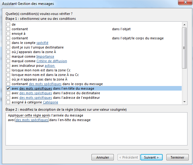Viewport: 193px width, 165px height.
Task: Tick 'dont je suis l'unique destinataire' checkbox
Action: tap(8, 47)
